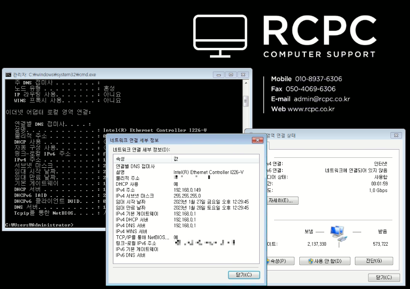
Task: Select the IPv4 WINS 서버 row
Action: coord(186,231)
